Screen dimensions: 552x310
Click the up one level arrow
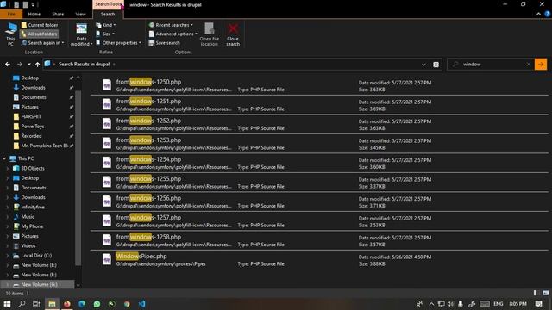click(x=37, y=65)
